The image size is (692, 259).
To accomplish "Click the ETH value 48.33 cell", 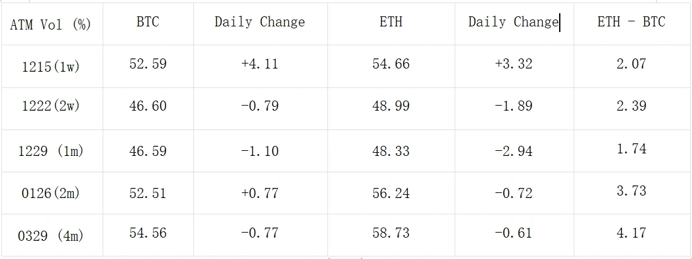I will [391, 151].
